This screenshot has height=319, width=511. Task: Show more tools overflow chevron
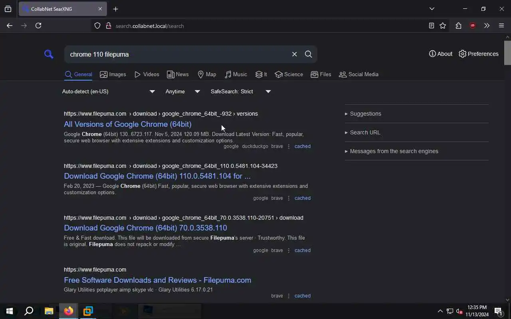(487, 26)
